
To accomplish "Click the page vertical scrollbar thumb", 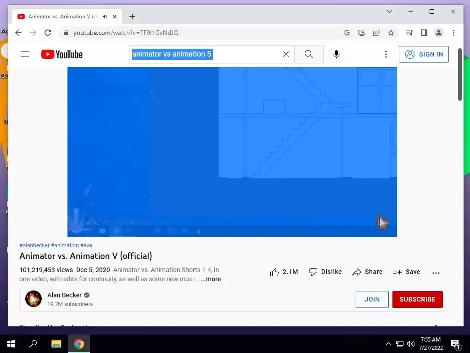I will [460, 74].
